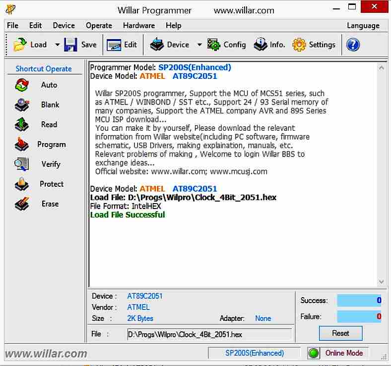Click the Adapter None value
The image size is (391, 366).
tap(263, 318)
